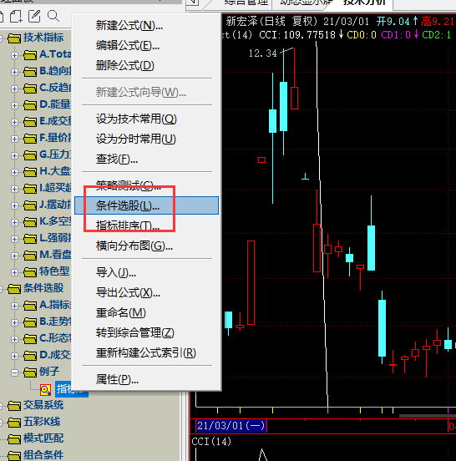The image size is (456, 461).
Task: Select the J.摆动 tree folder label
Action: tap(55, 205)
